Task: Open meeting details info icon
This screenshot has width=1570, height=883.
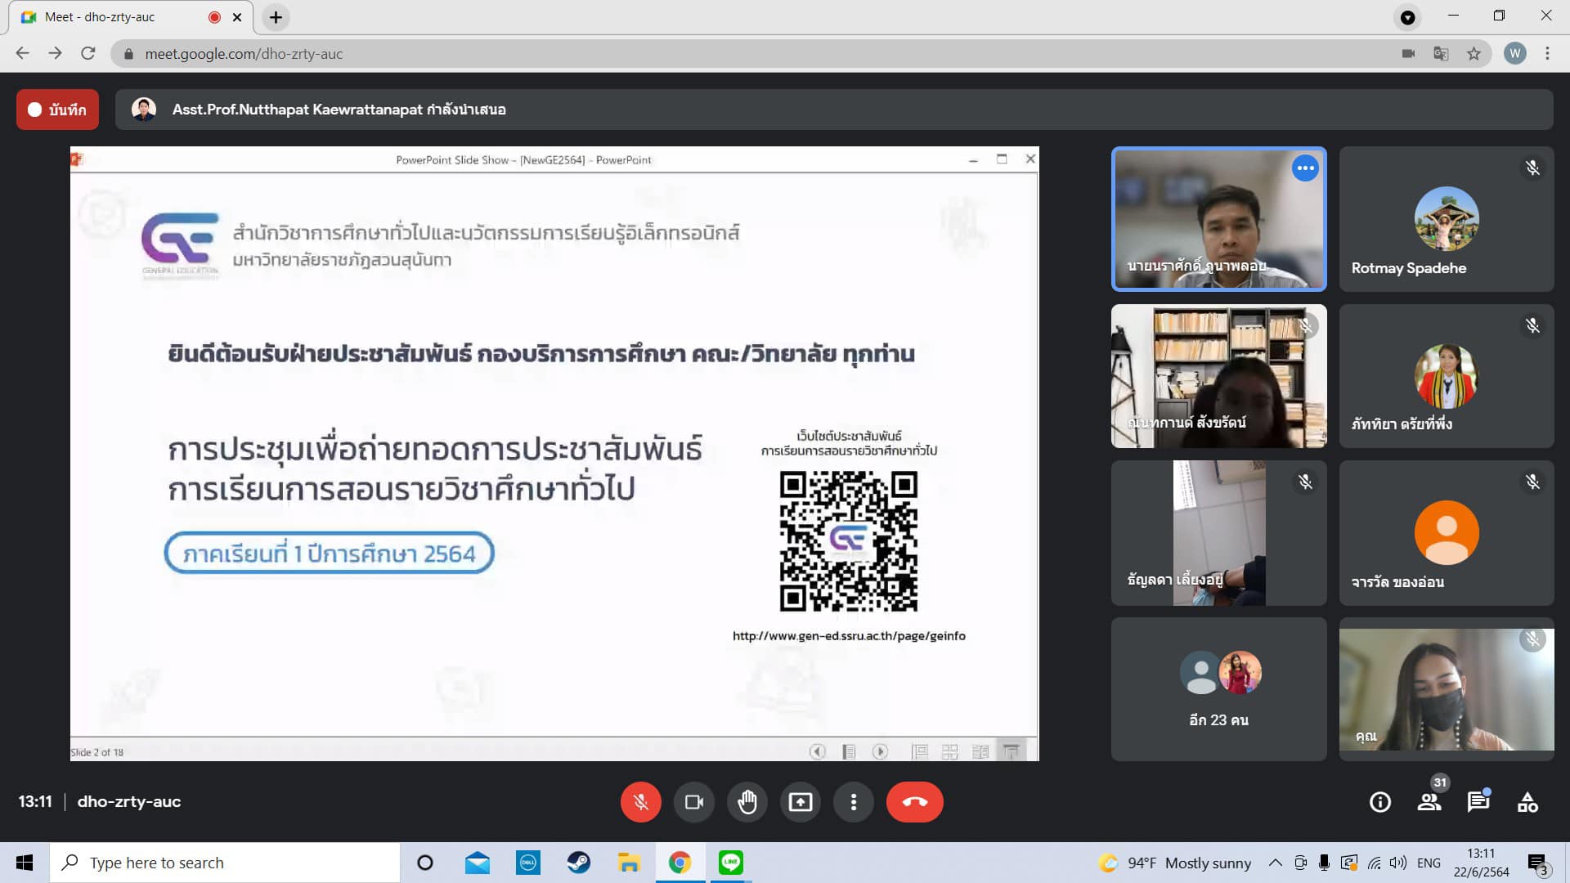Action: coord(1379,802)
